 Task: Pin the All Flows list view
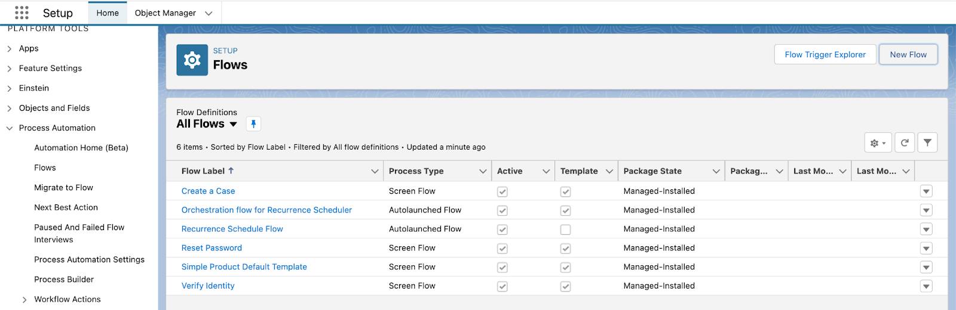click(x=253, y=124)
